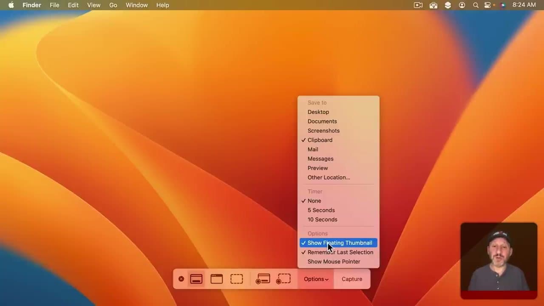Open Control Center icon

click(487, 5)
